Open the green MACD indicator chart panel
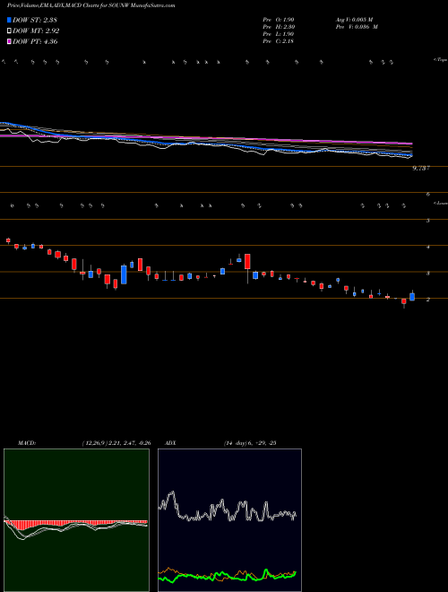This screenshot has height=592, width=448. pos(76,520)
